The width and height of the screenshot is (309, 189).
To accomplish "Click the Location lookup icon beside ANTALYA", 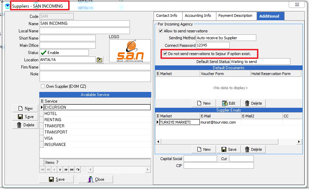I will coord(100,60).
